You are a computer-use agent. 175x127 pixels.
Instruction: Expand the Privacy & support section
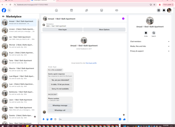pos(150,51)
